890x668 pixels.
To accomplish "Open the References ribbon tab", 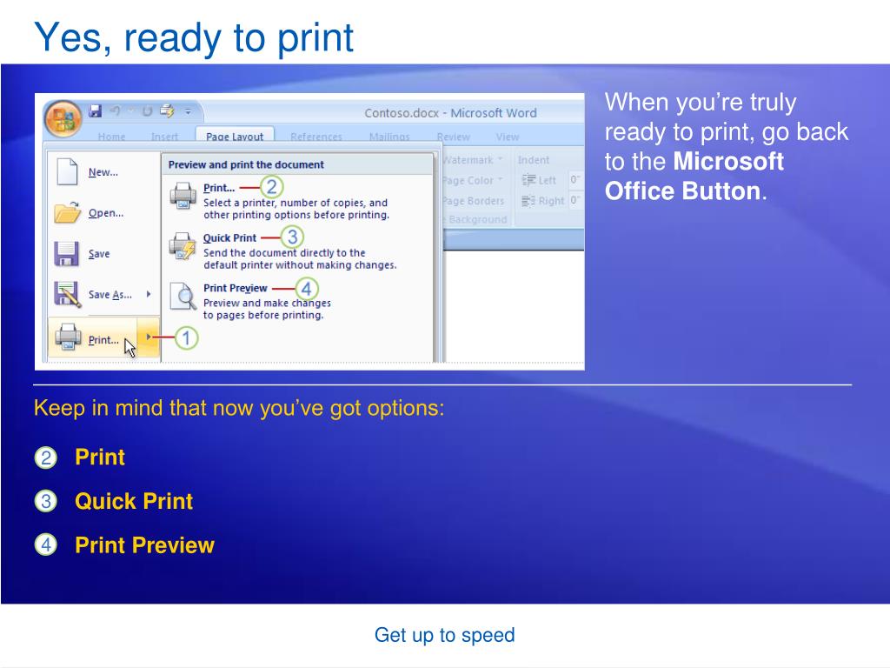I will (x=316, y=137).
